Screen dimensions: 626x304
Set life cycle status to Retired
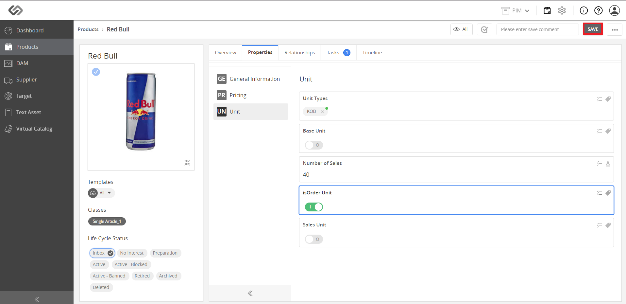tap(142, 276)
